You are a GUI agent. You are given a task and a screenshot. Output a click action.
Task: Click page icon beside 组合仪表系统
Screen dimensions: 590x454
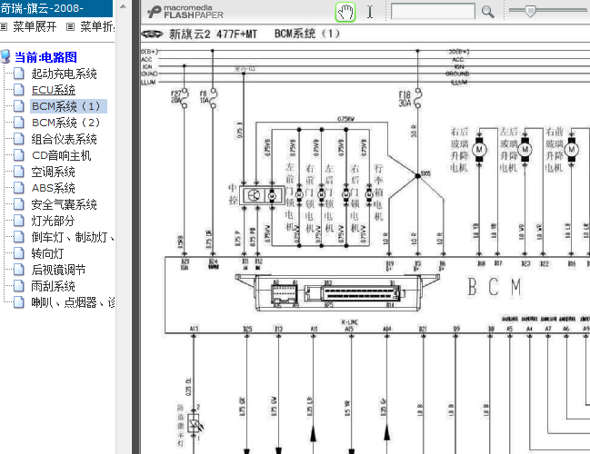click(19, 139)
